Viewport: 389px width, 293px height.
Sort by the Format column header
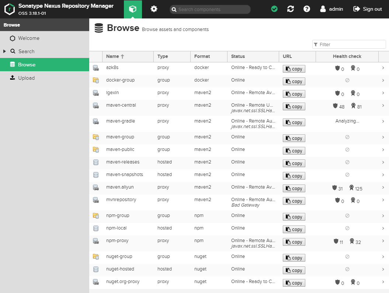(x=209, y=56)
